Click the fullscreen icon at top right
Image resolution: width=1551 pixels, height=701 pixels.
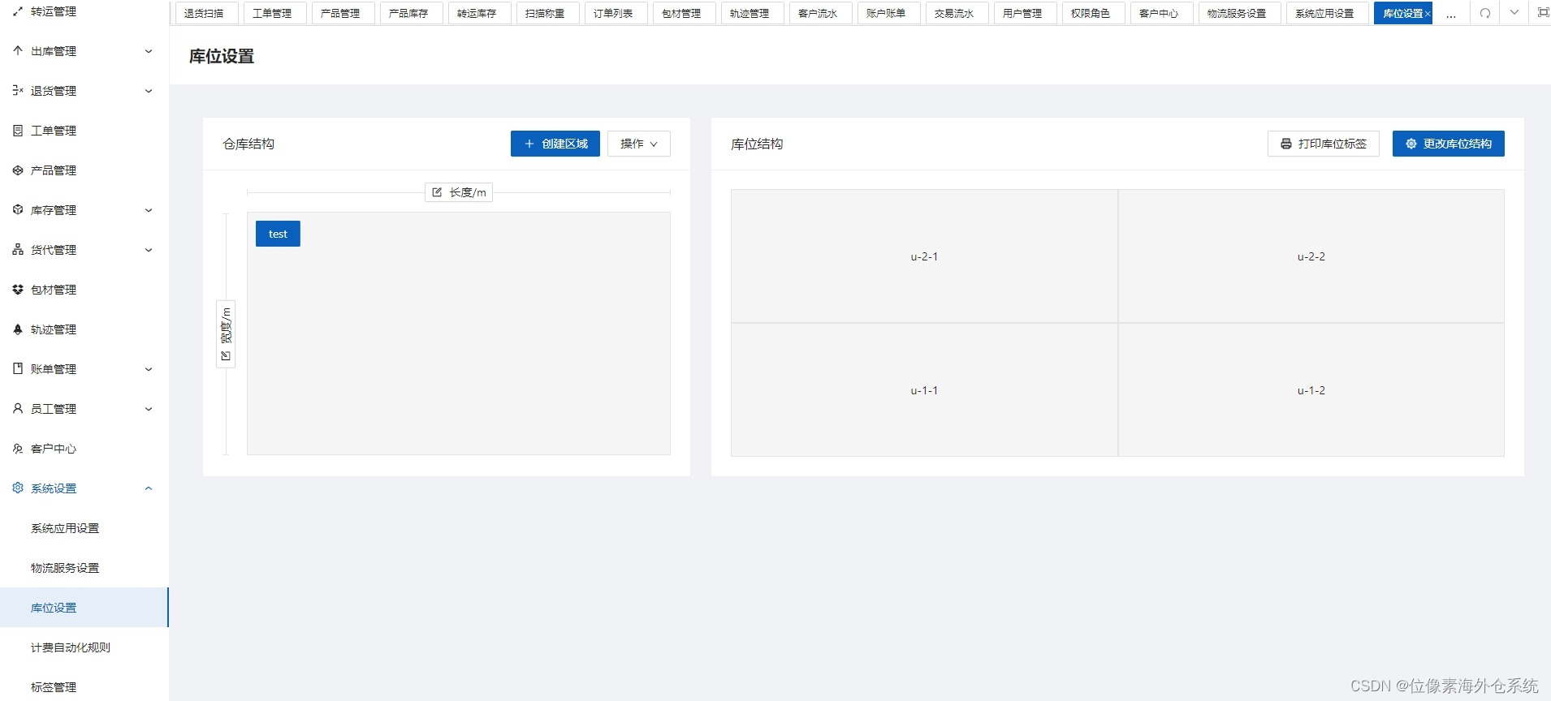pyautogui.click(x=1544, y=12)
